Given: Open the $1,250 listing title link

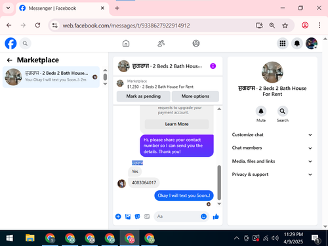Looking at the screenshot, I should (x=160, y=87).
